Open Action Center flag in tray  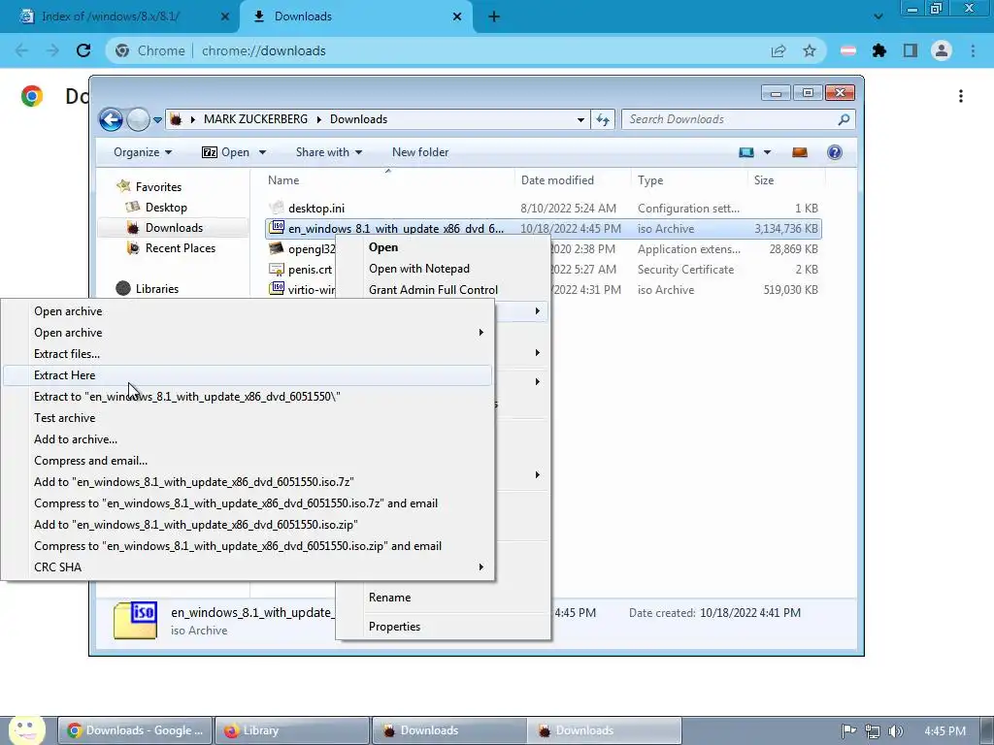pyautogui.click(x=848, y=731)
